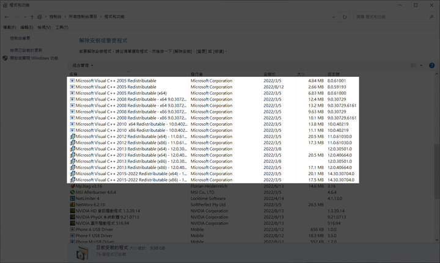Select Visual C++ 2008 x64 row version 9.0.30729.6161
This screenshot has height=263, width=440.
point(213,106)
